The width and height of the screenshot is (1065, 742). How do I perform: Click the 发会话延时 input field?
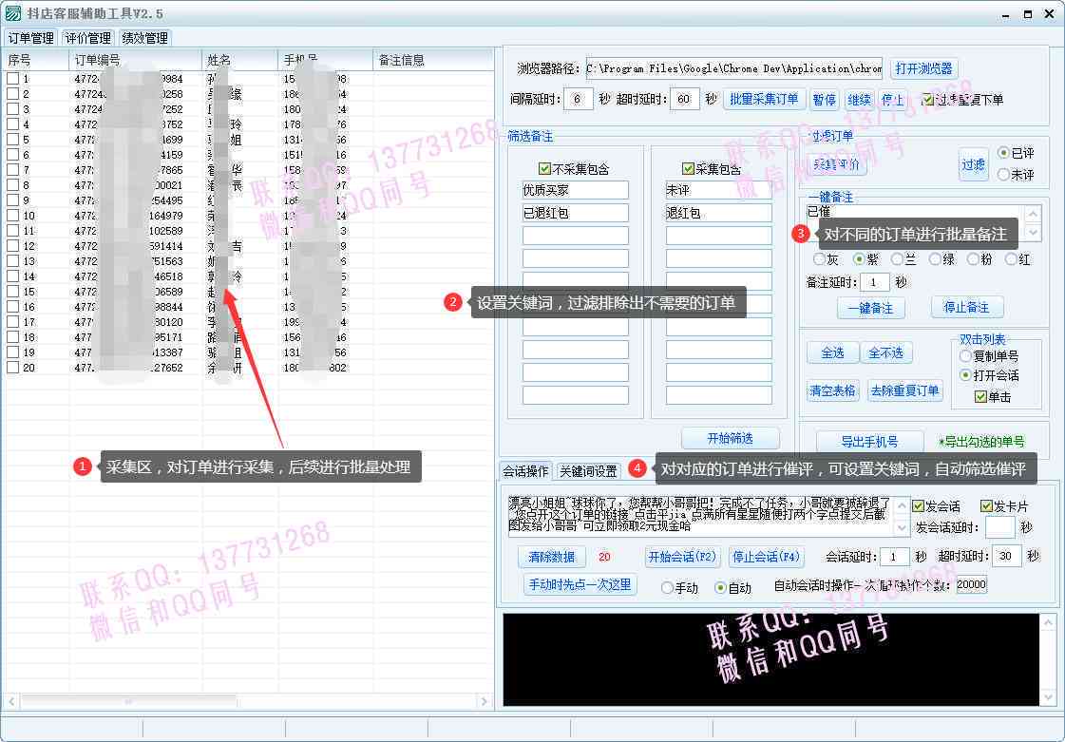[x=1000, y=527]
